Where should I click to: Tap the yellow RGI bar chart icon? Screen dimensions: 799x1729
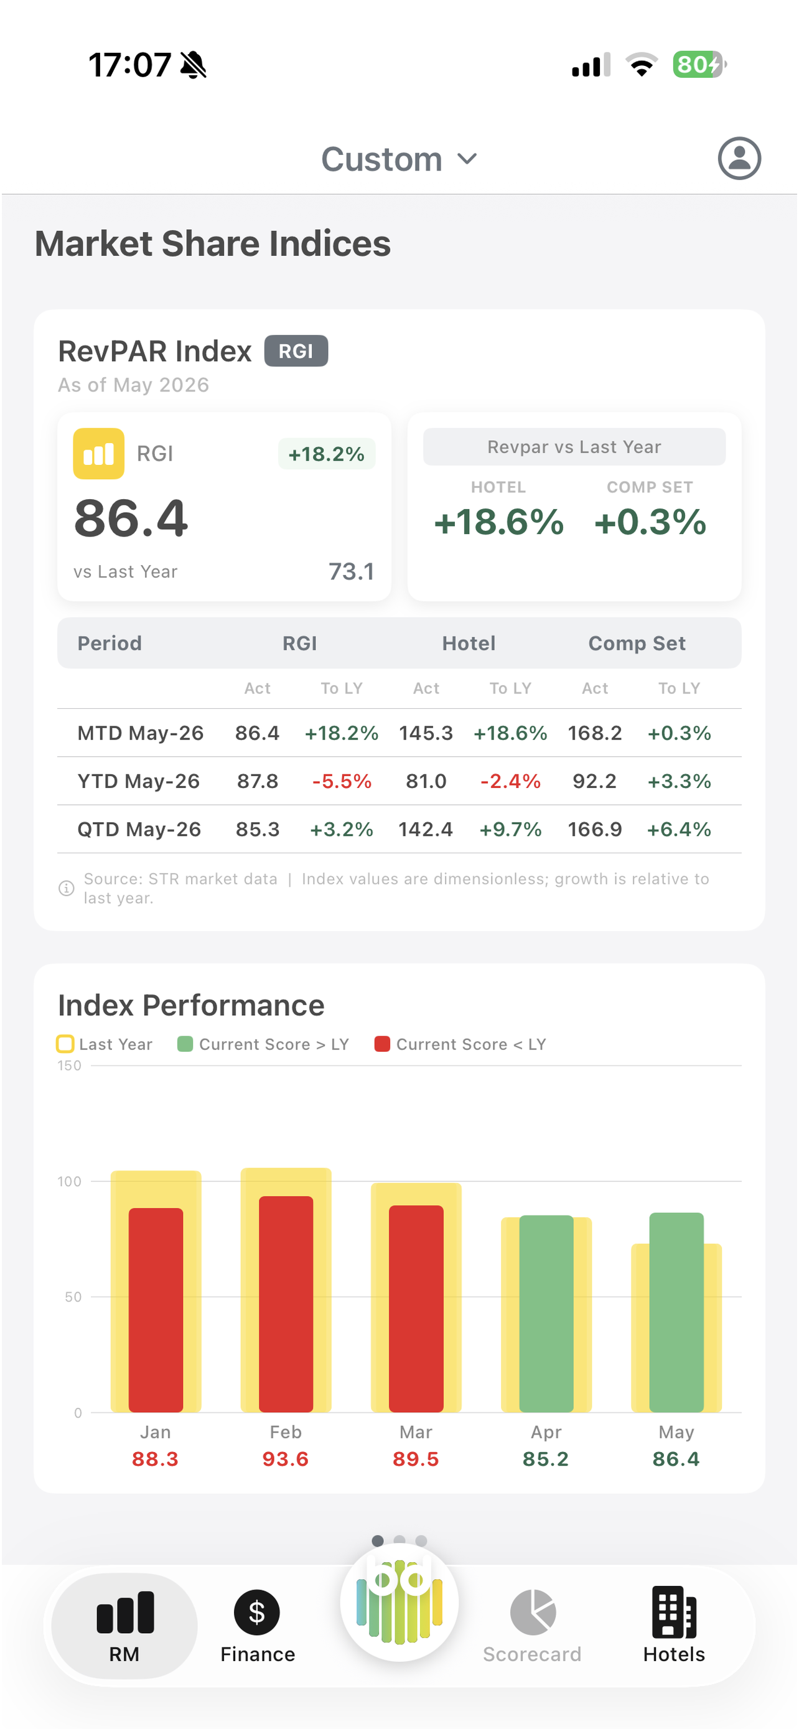(98, 454)
